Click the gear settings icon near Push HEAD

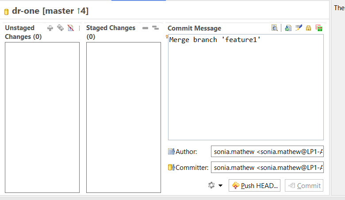click(x=211, y=185)
